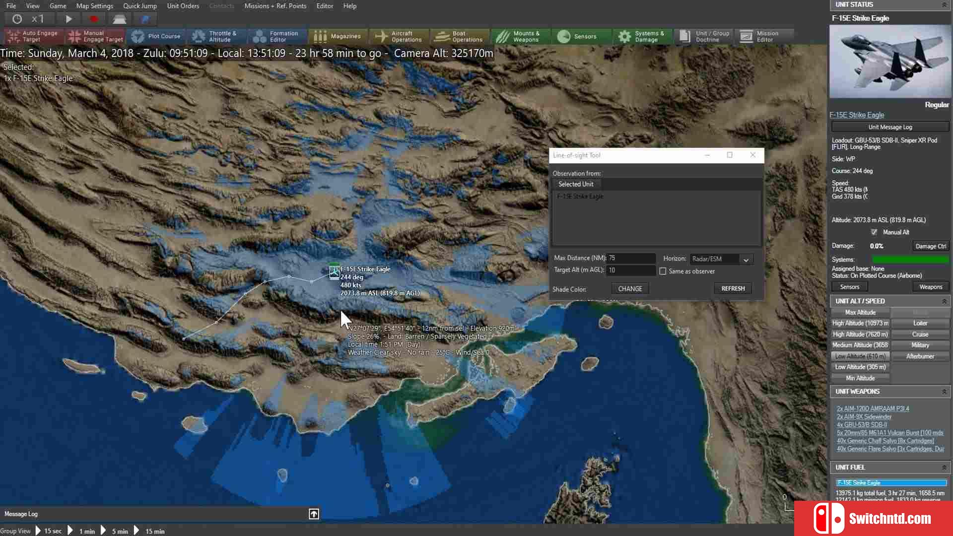Open Boat Operations
953x536 pixels.
[460, 36]
